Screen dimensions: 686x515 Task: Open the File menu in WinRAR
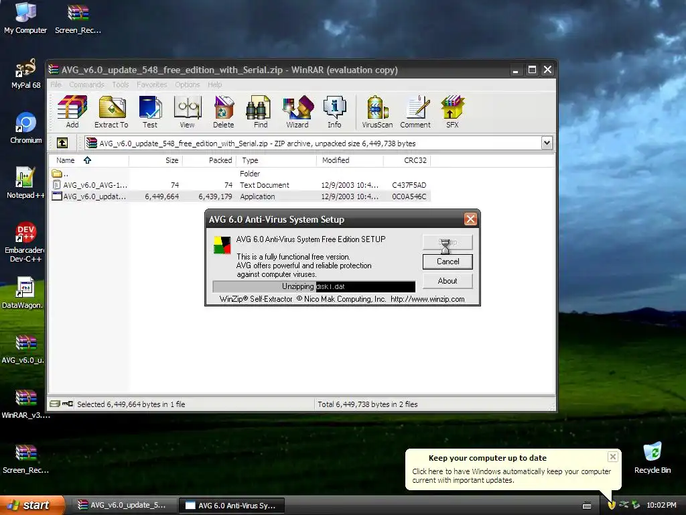point(56,84)
